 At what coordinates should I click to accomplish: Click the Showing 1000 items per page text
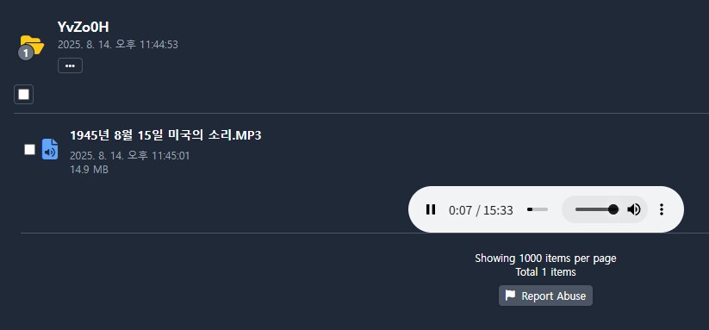tap(545, 258)
